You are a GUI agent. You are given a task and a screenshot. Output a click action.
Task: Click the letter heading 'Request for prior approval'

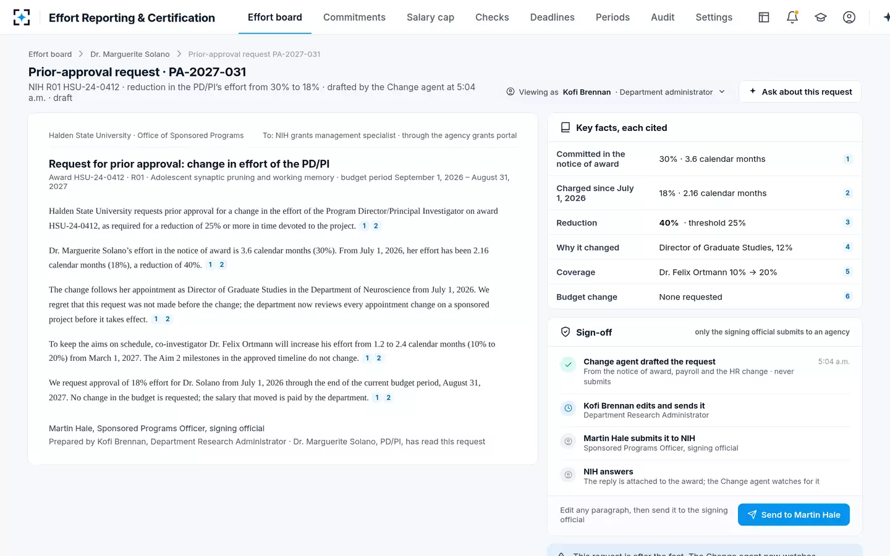coord(189,164)
